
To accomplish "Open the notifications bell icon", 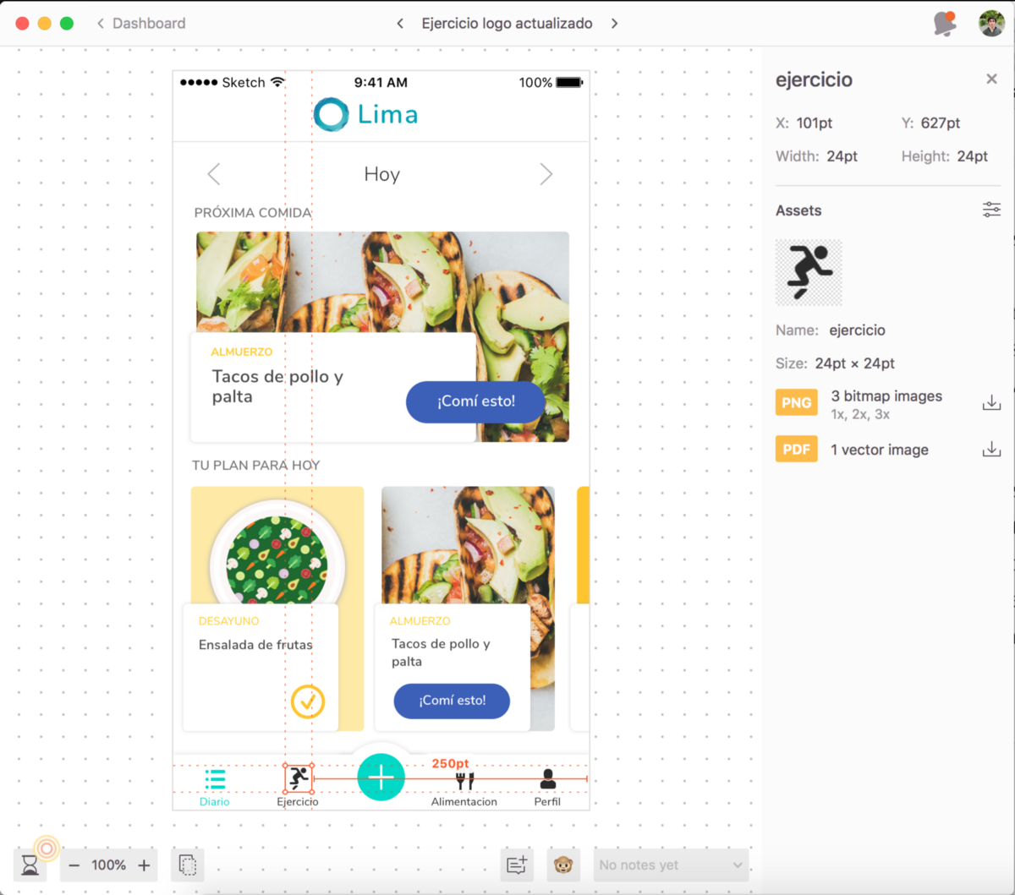I will (945, 24).
